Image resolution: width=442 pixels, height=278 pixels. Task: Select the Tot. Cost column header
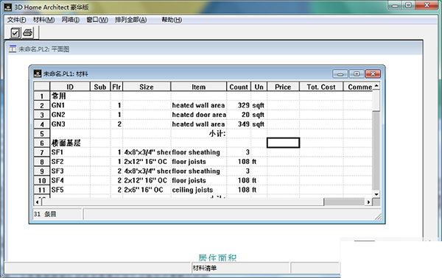[321, 87]
